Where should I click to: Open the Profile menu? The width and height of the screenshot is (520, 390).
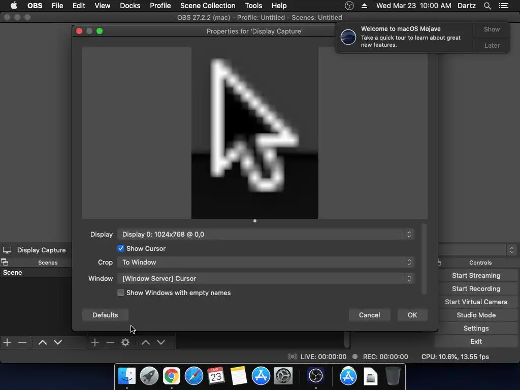coord(160,6)
